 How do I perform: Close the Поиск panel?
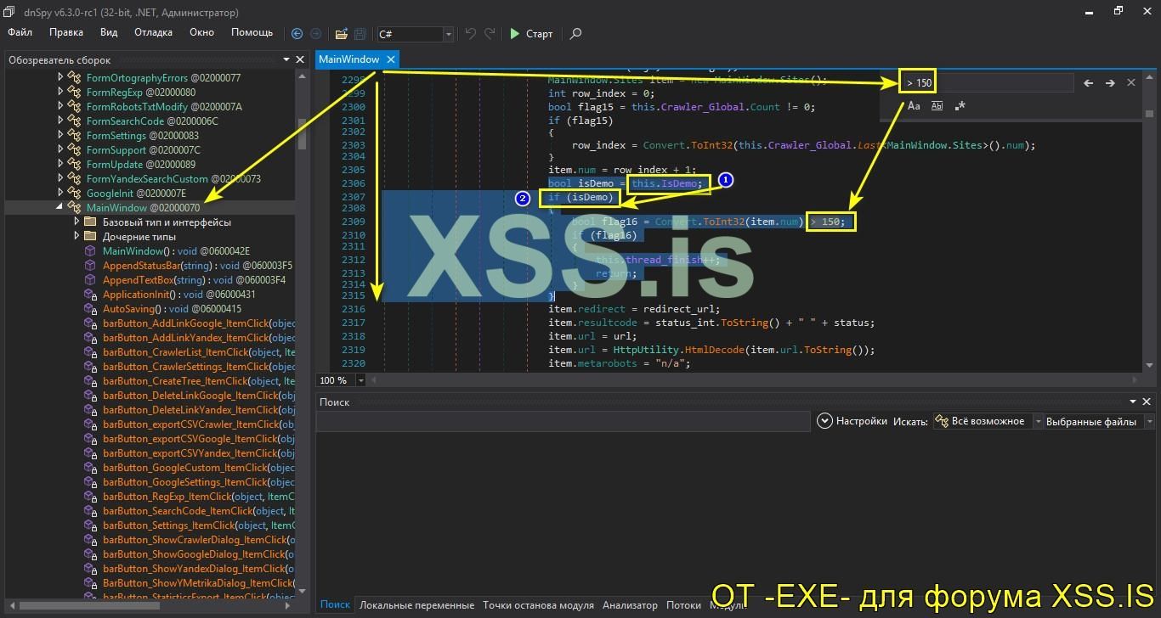click(1148, 402)
